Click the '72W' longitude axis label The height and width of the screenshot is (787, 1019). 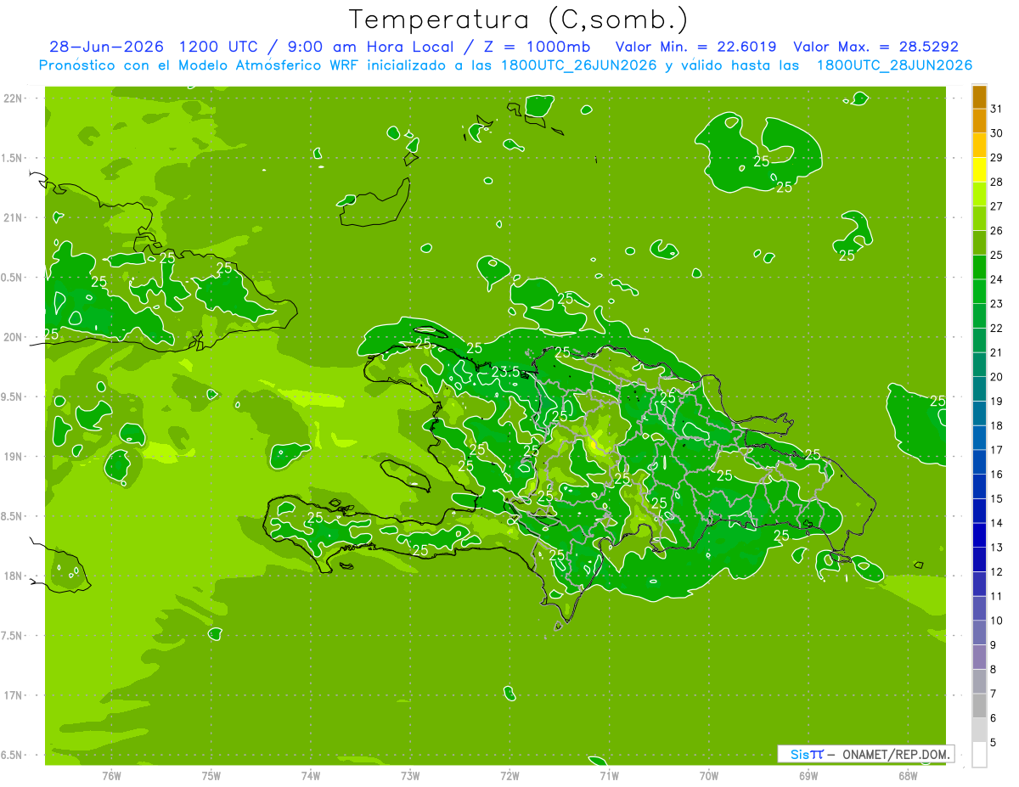[509, 775]
